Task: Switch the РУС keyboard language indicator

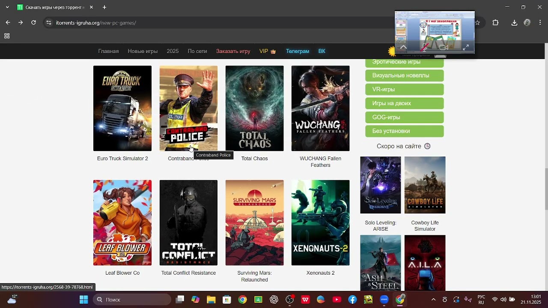Action: [x=481, y=299]
